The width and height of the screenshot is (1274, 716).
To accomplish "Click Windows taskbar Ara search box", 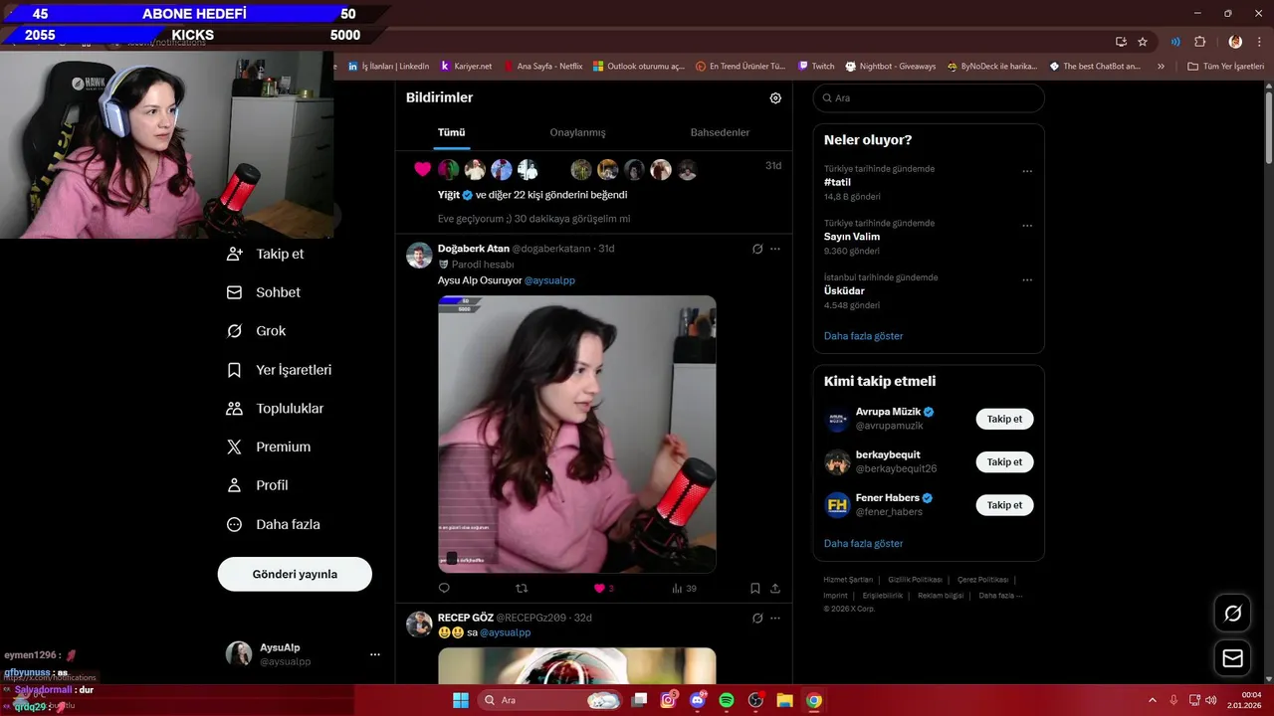I will 549,700.
